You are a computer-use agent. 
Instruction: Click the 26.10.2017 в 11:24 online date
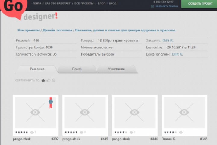point(181,47)
